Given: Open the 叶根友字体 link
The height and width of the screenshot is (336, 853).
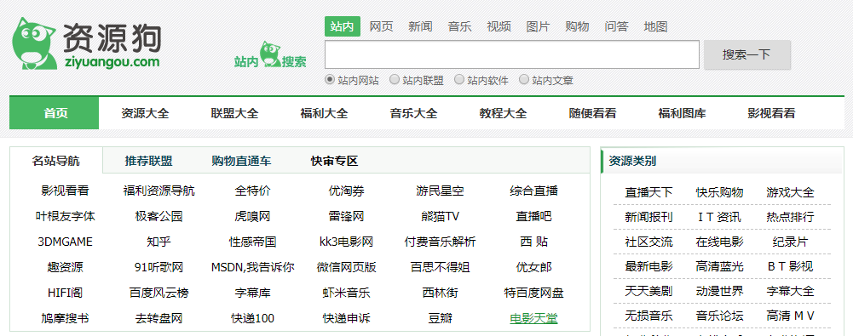Looking at the screenshot, I should tap(66, 217).
